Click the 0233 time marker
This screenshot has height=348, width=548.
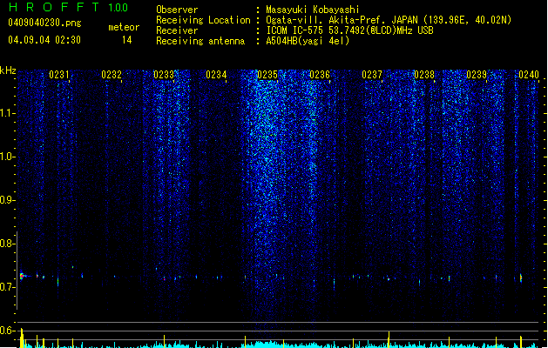pyautogui.click(x=164, y=75)
